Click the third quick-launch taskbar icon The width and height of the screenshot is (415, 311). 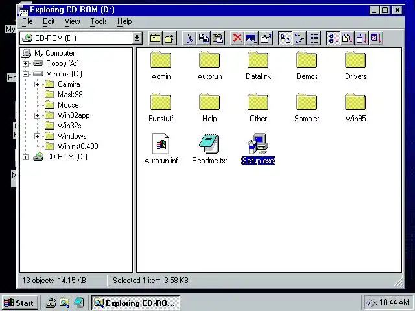coord(79,303)
